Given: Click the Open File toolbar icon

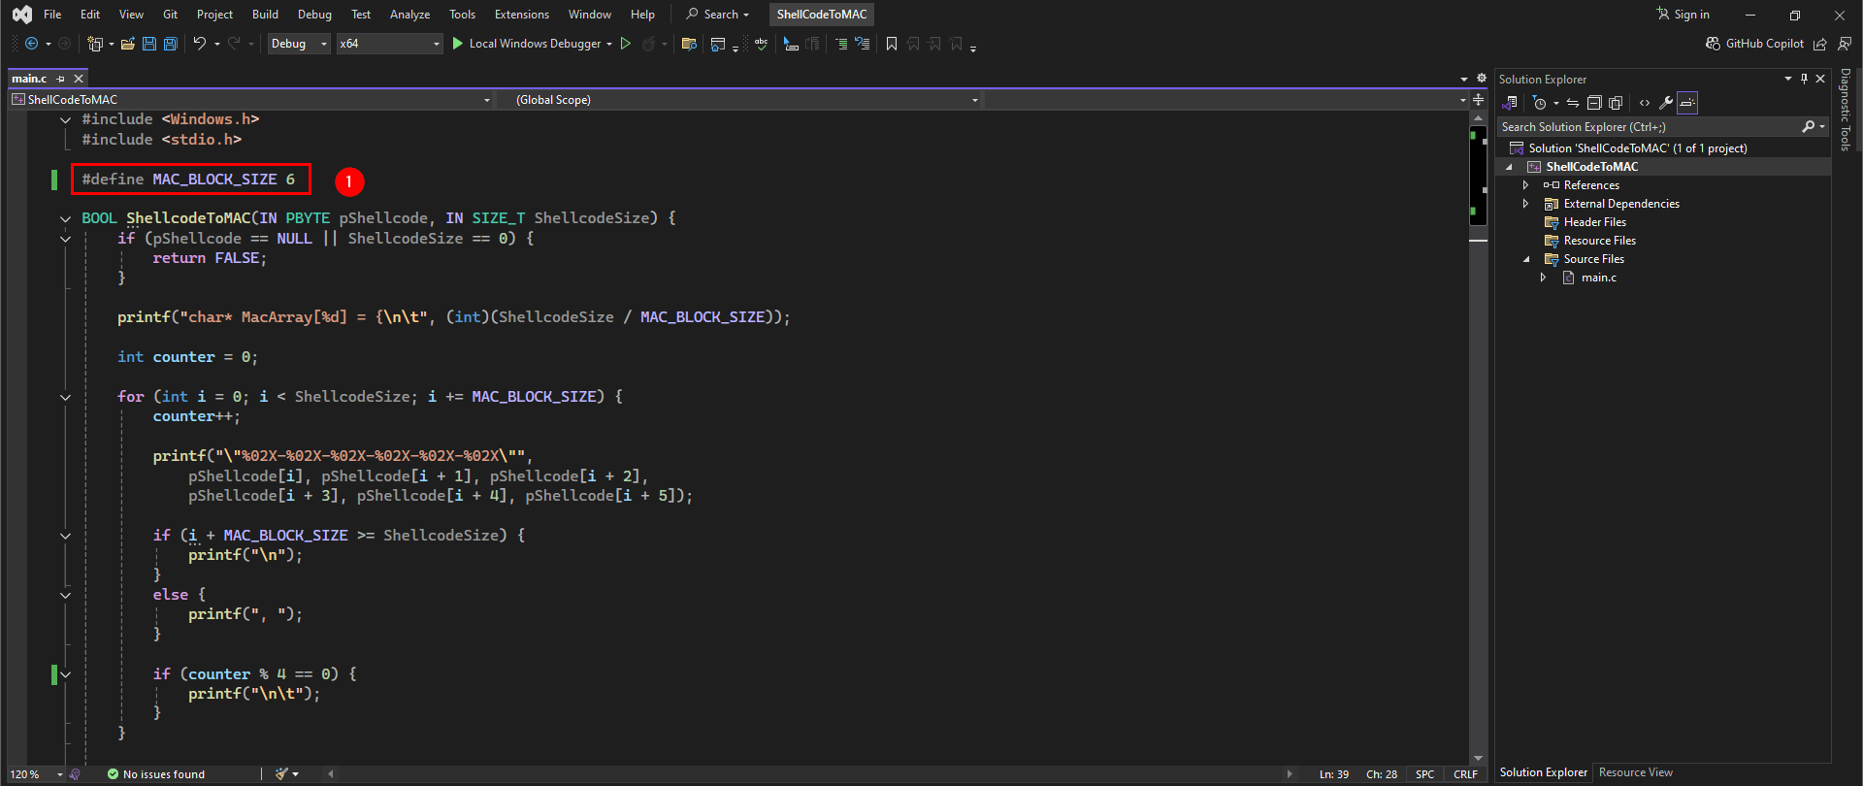Looking at the screenshot, I should pos(128,44).
